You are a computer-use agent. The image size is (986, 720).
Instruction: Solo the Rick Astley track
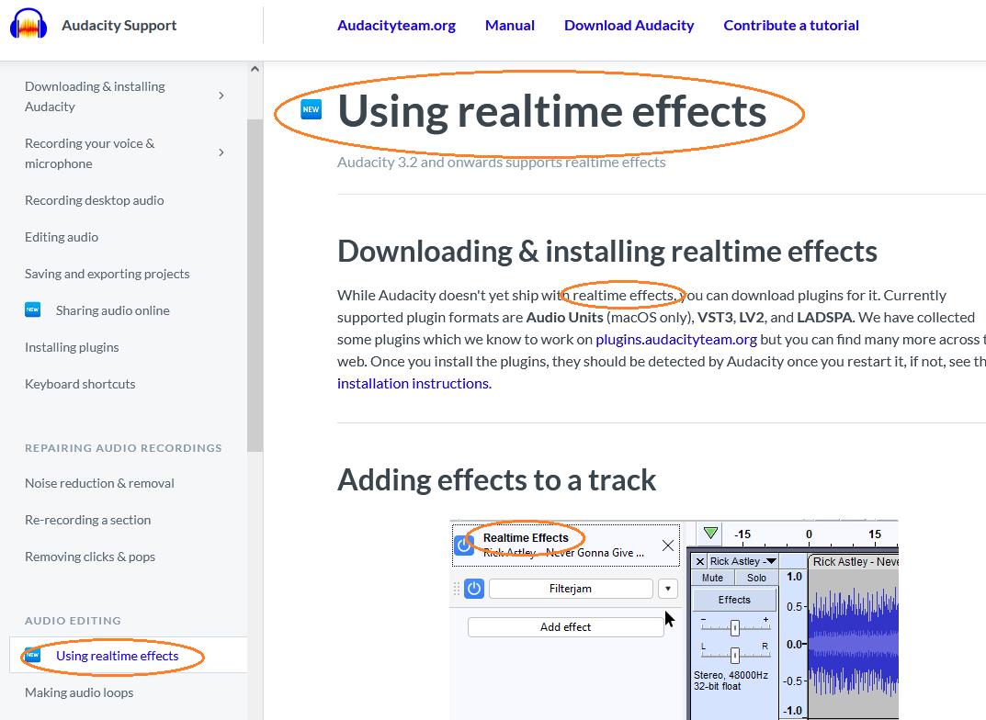click(x=755, y=577)
